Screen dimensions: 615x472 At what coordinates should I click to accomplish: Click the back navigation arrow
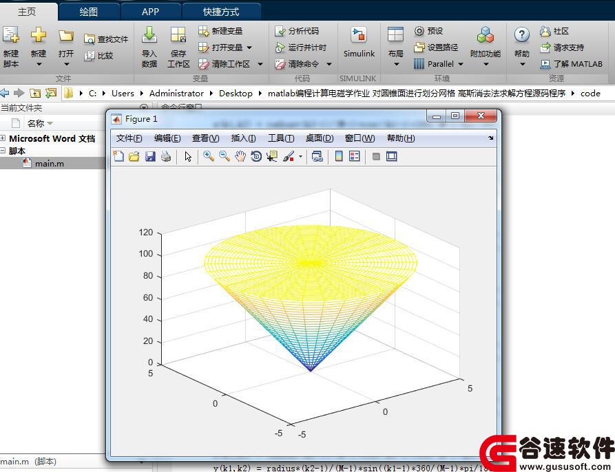pos(5,93)
